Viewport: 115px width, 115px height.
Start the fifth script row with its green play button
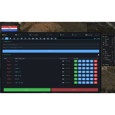(76, 75)
